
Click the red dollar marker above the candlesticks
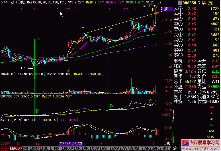68,41
